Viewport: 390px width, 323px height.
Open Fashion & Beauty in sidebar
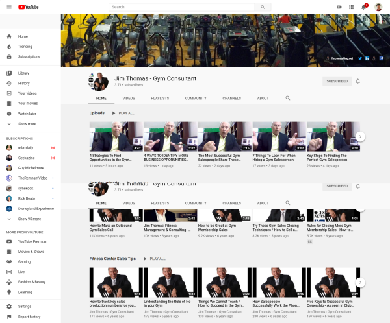pos(31,282)
